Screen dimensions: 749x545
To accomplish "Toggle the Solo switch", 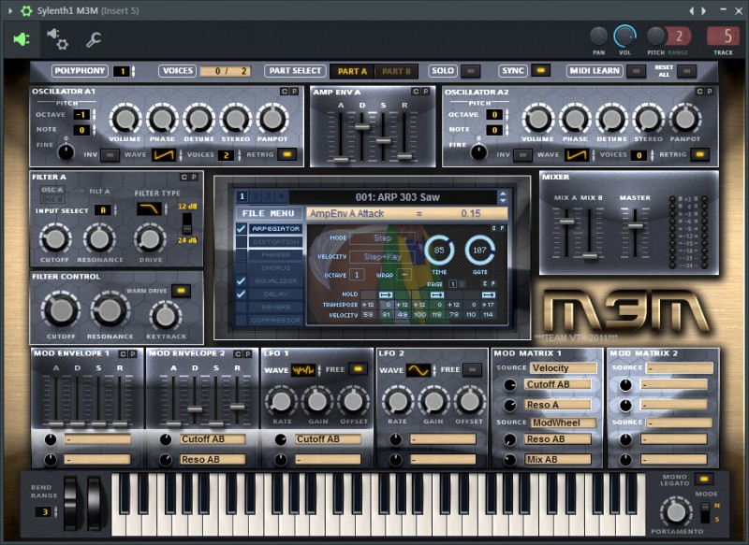I will 471,71.
